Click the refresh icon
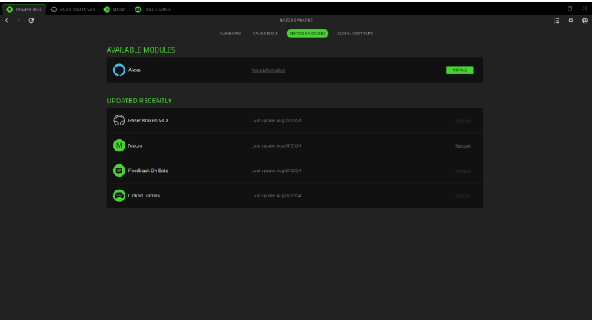 click(x=31, y=21)
